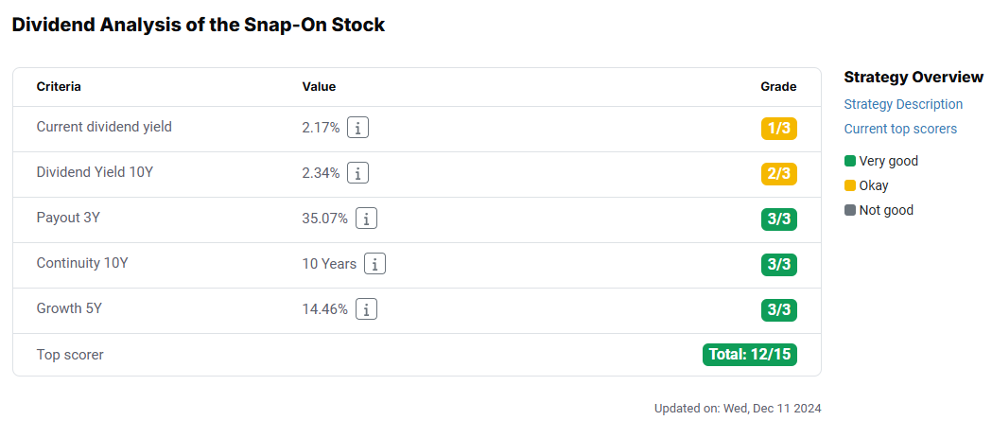Select the Current dividend yield row label
The image size is (992, 438).
pos(104,127)
